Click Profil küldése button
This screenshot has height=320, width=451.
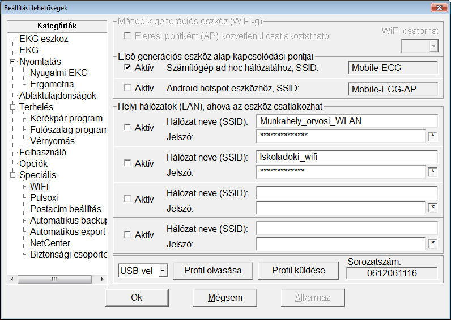(x=299, y=271)
